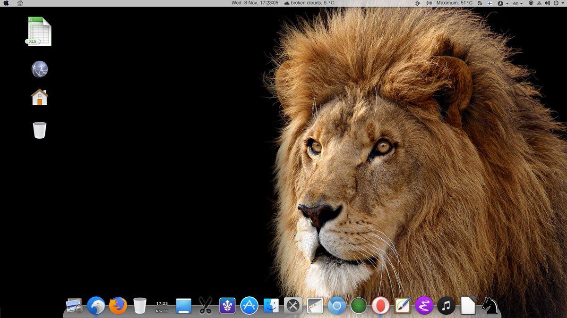Open Finder from the dock

pyautogui.click(x=271, y=306)
